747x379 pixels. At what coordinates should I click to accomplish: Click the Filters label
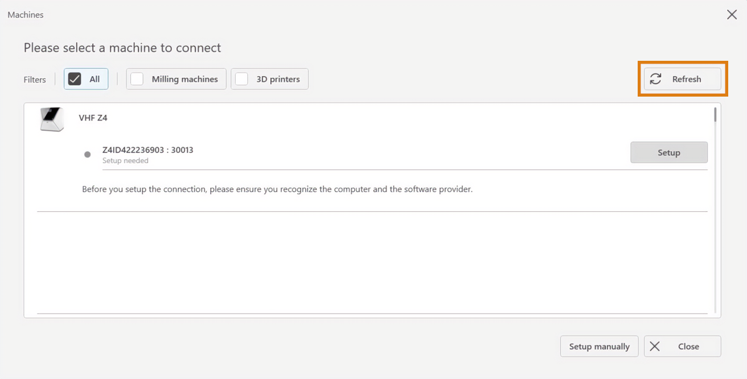tap(35, 80)
